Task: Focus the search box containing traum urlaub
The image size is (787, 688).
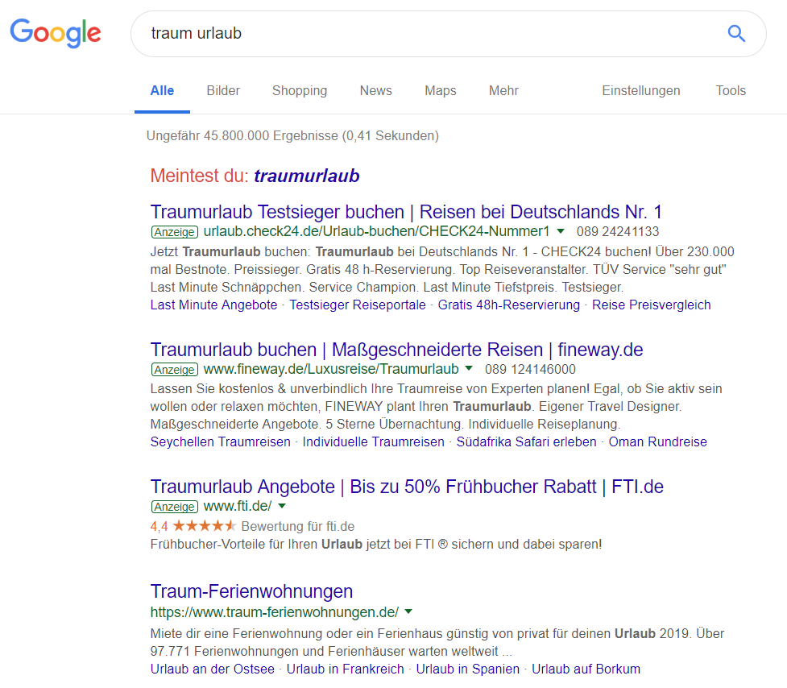Action: 448,34
